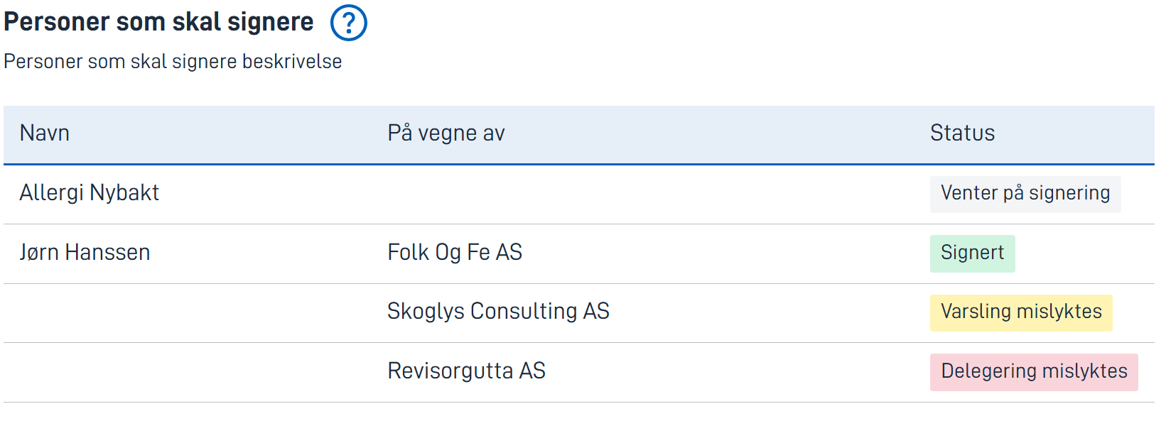This screenshot has height=426, width=1166.
Task: Select the 'På vegne av' column header
Action: coord(446,133)
